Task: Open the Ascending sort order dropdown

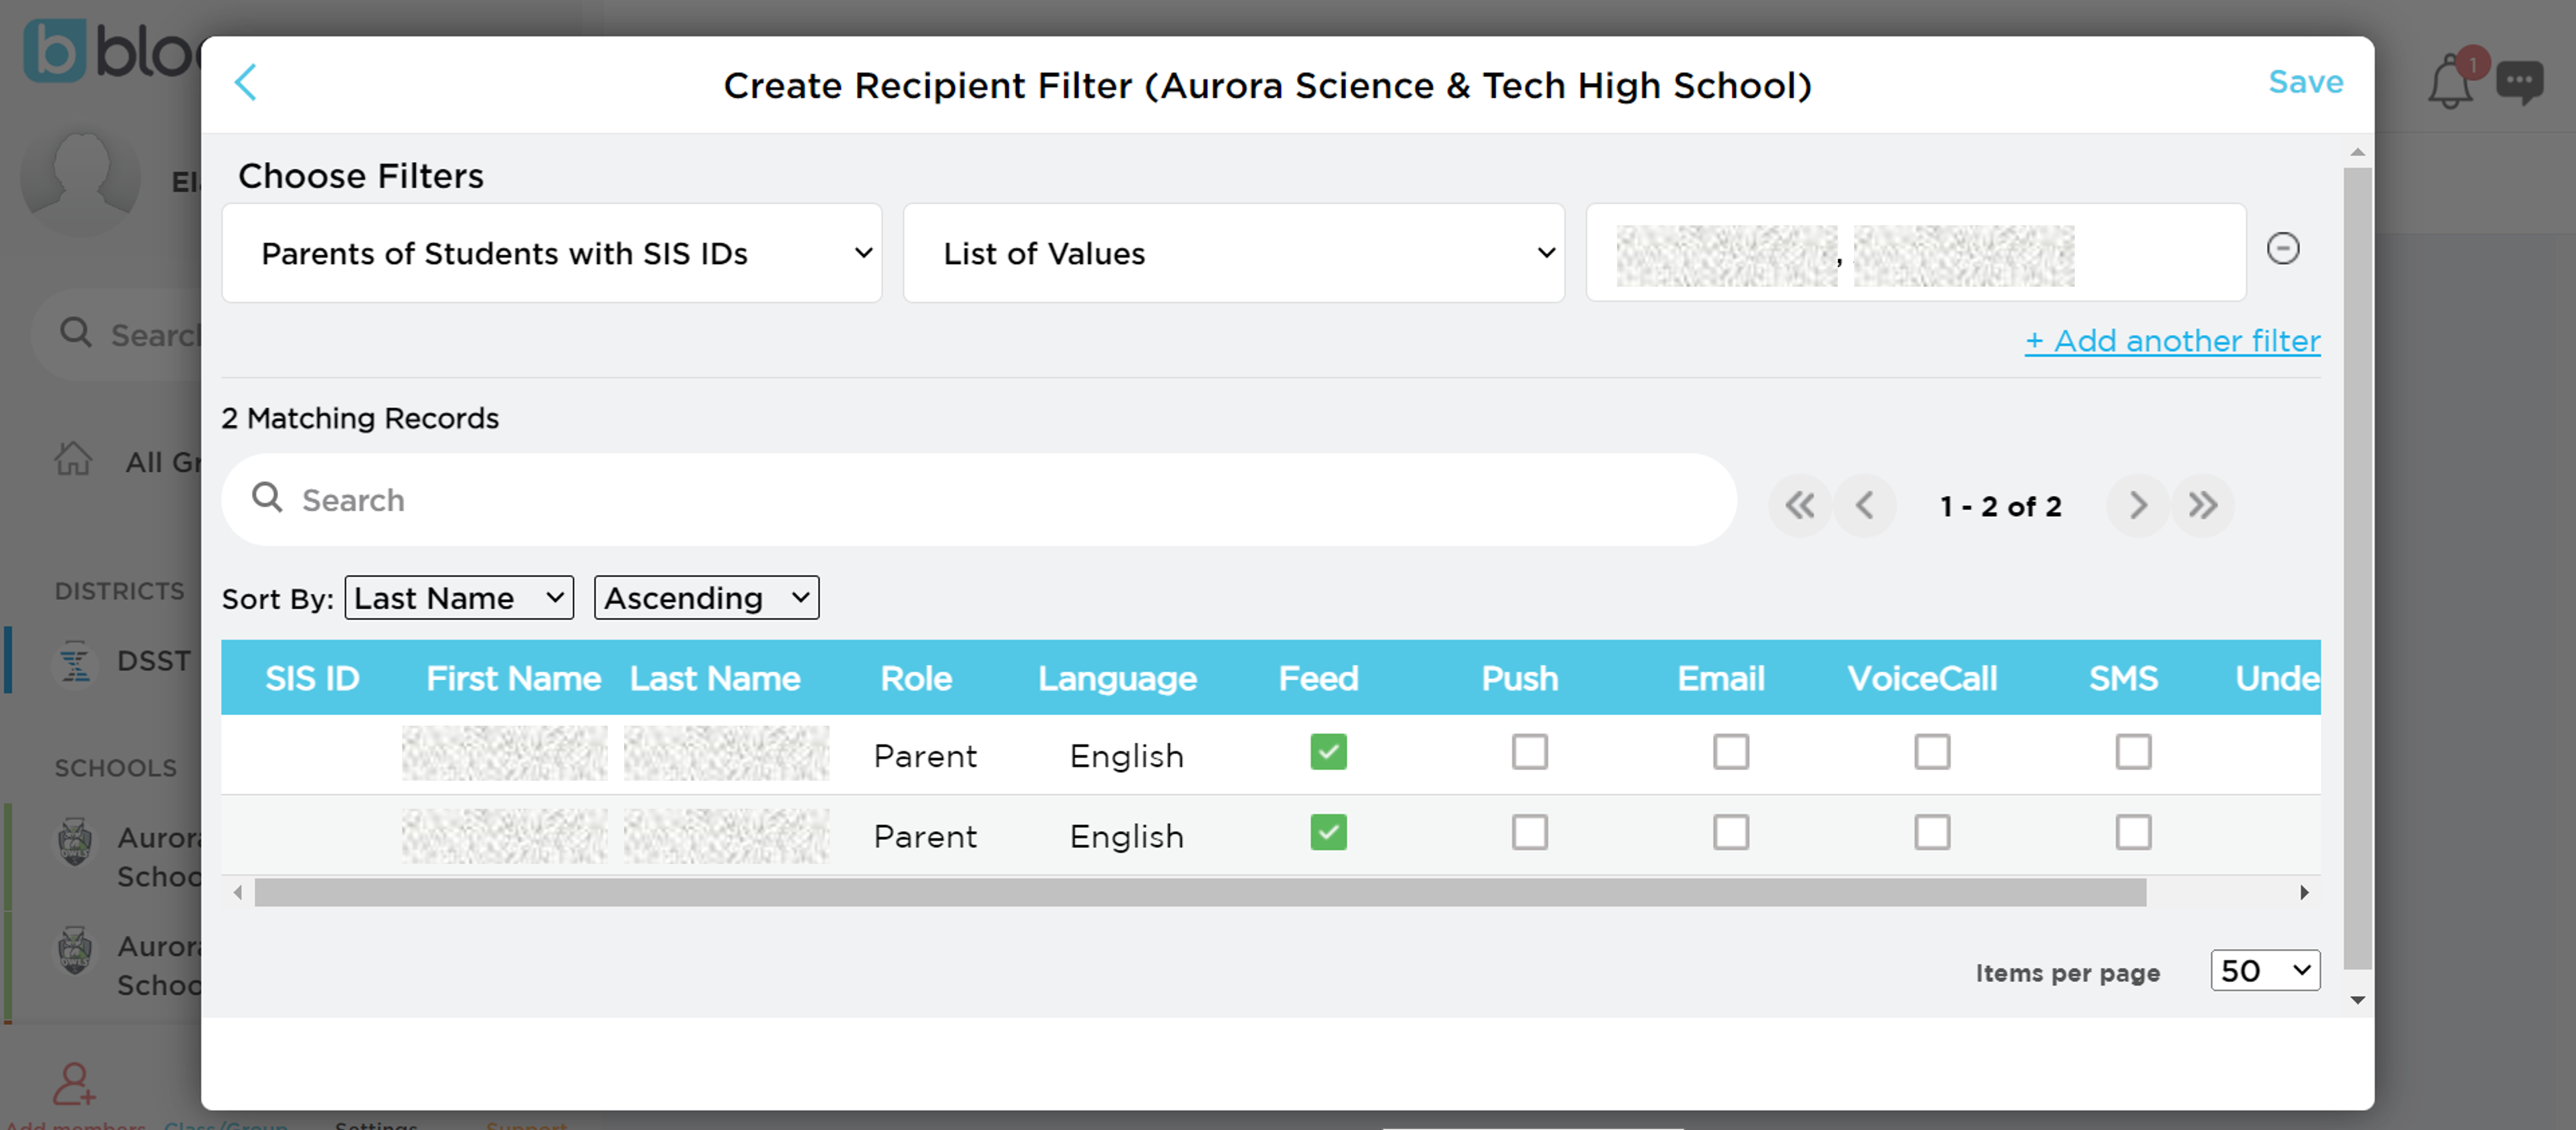Action: coord(707,597)
